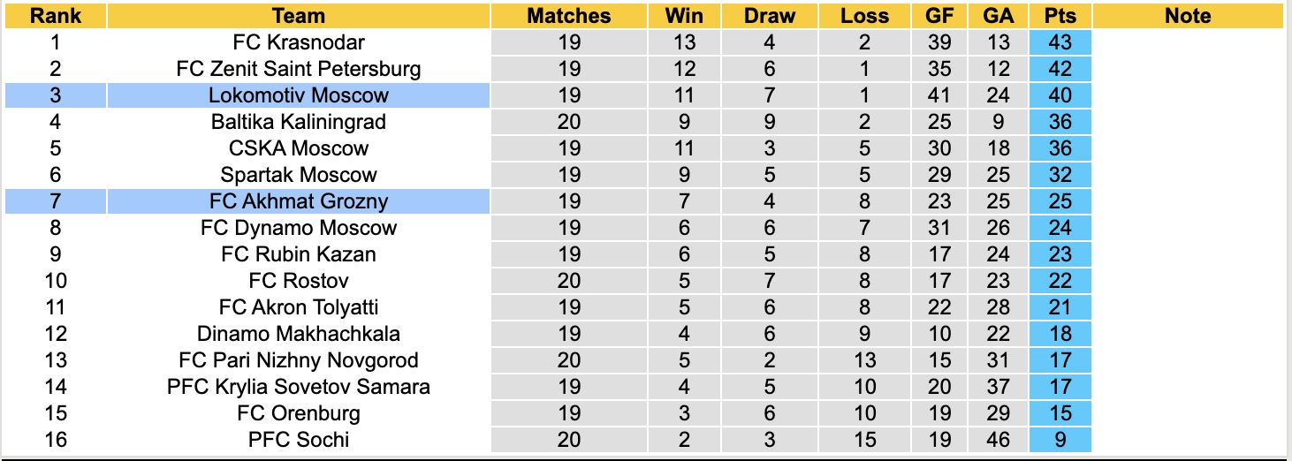The height and width of the screenshot is (461, 1292).
Task: Click the Team column header
Action: click(299, 16)
